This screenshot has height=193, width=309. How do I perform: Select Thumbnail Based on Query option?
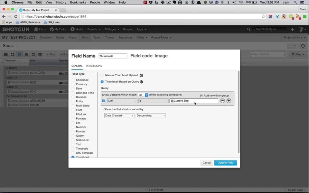point(102,81)
